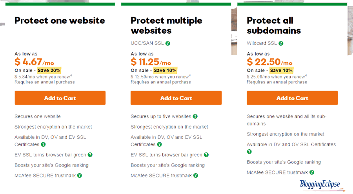This screenshot has height=194, width=353.
Task: Add the multiple websites plan to cart
Action: [176, 98]
